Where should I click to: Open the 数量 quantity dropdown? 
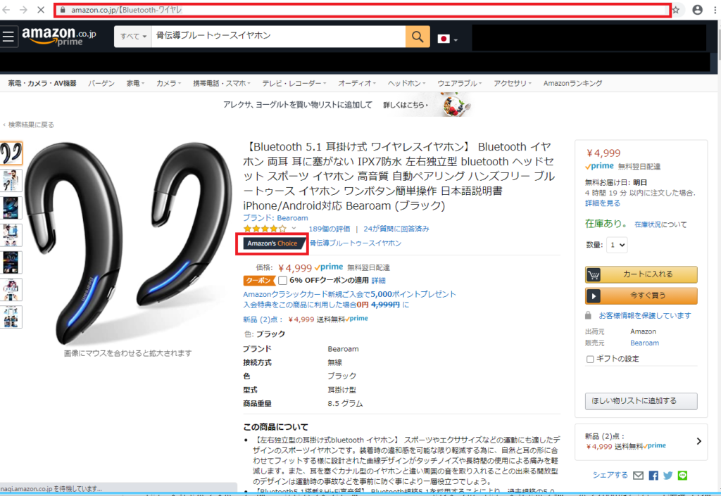[617, 245]
